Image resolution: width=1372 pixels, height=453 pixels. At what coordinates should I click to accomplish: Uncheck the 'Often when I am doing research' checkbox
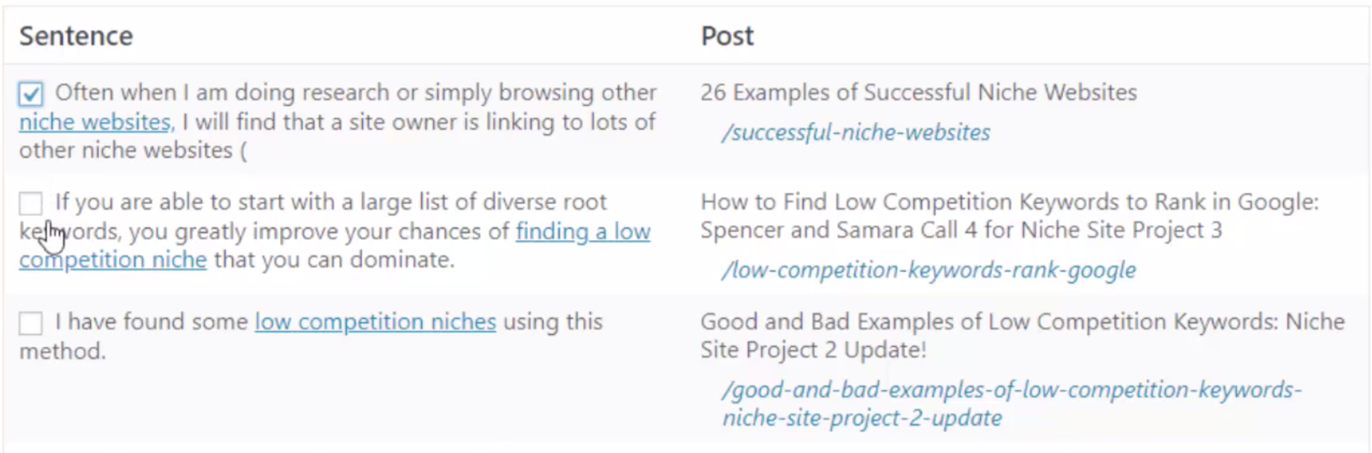31,94
